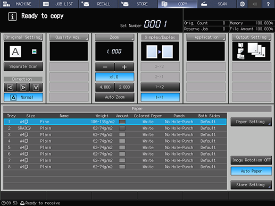Select 1->1 simplex mode

coord(160,97)
